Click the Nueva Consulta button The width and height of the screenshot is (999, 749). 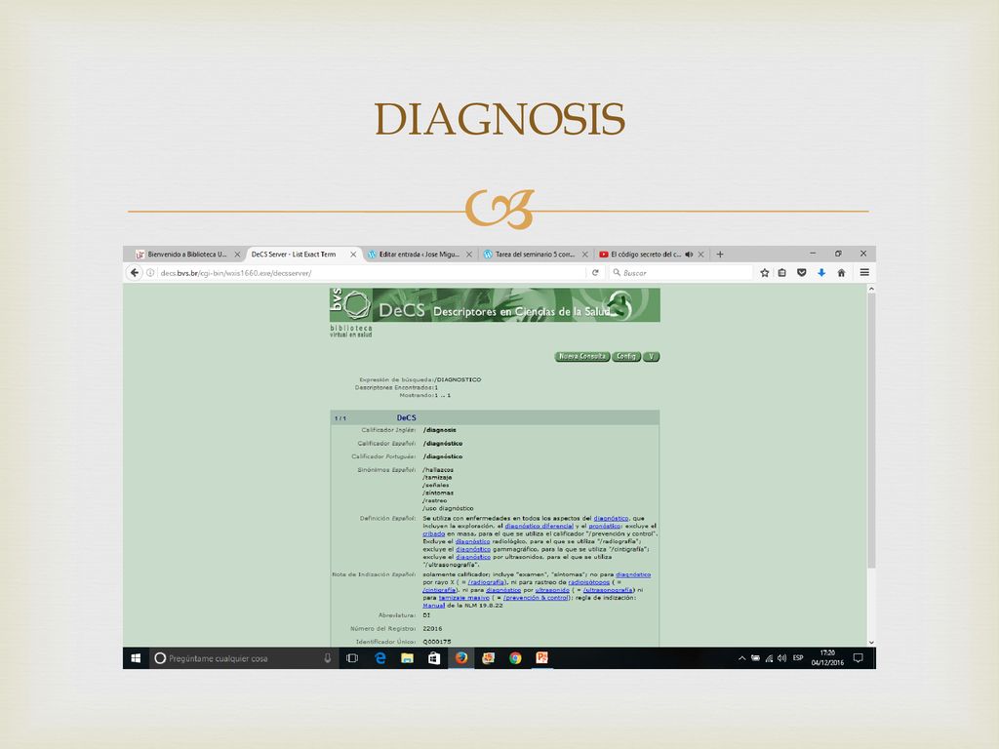pos(582,357)
